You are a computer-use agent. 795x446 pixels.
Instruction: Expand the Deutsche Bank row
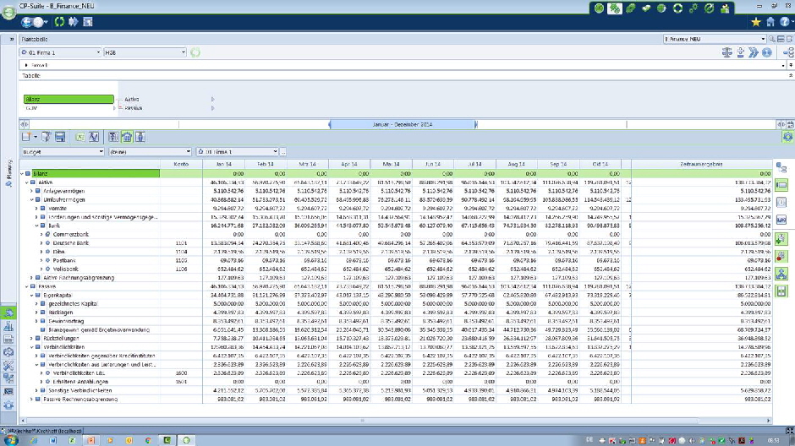pyautogui.click(x=41, y=243)
